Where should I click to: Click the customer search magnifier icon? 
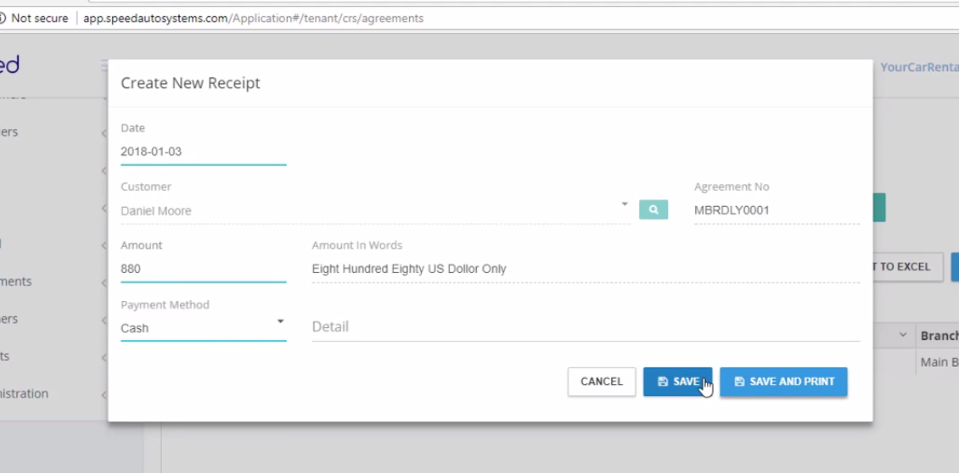pyautogui.click(x=653, y=209)
